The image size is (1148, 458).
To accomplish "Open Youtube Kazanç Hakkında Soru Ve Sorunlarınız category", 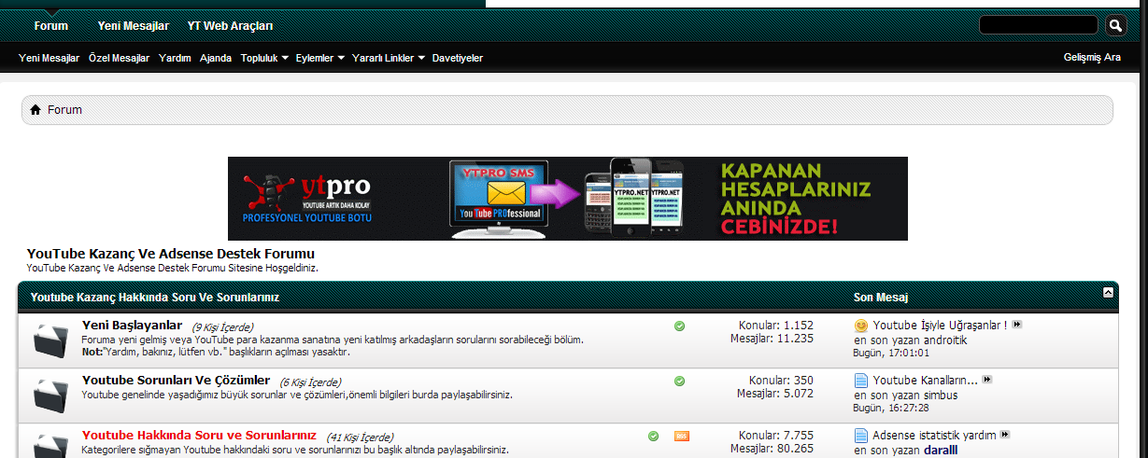I will coord(155,297).
